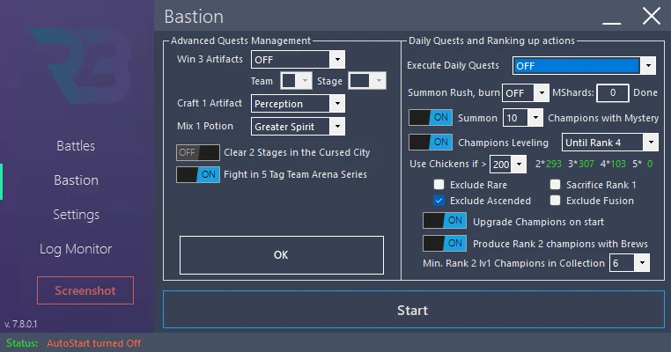Toggle Summon Champions with Mystery switch
This screenshot has width=671, height=352.
coord(430,118)
